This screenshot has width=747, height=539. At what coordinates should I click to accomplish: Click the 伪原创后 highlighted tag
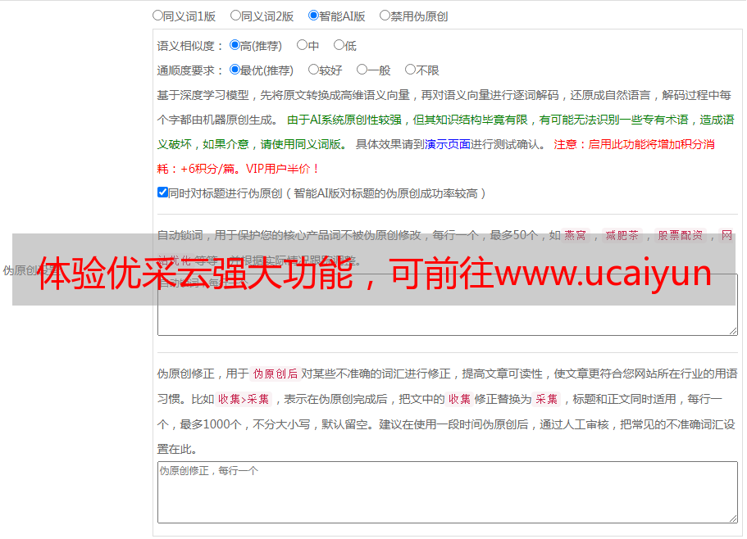click(x=276, y=374)
